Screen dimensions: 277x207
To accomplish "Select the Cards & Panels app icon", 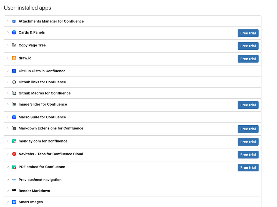I will 14,32.
